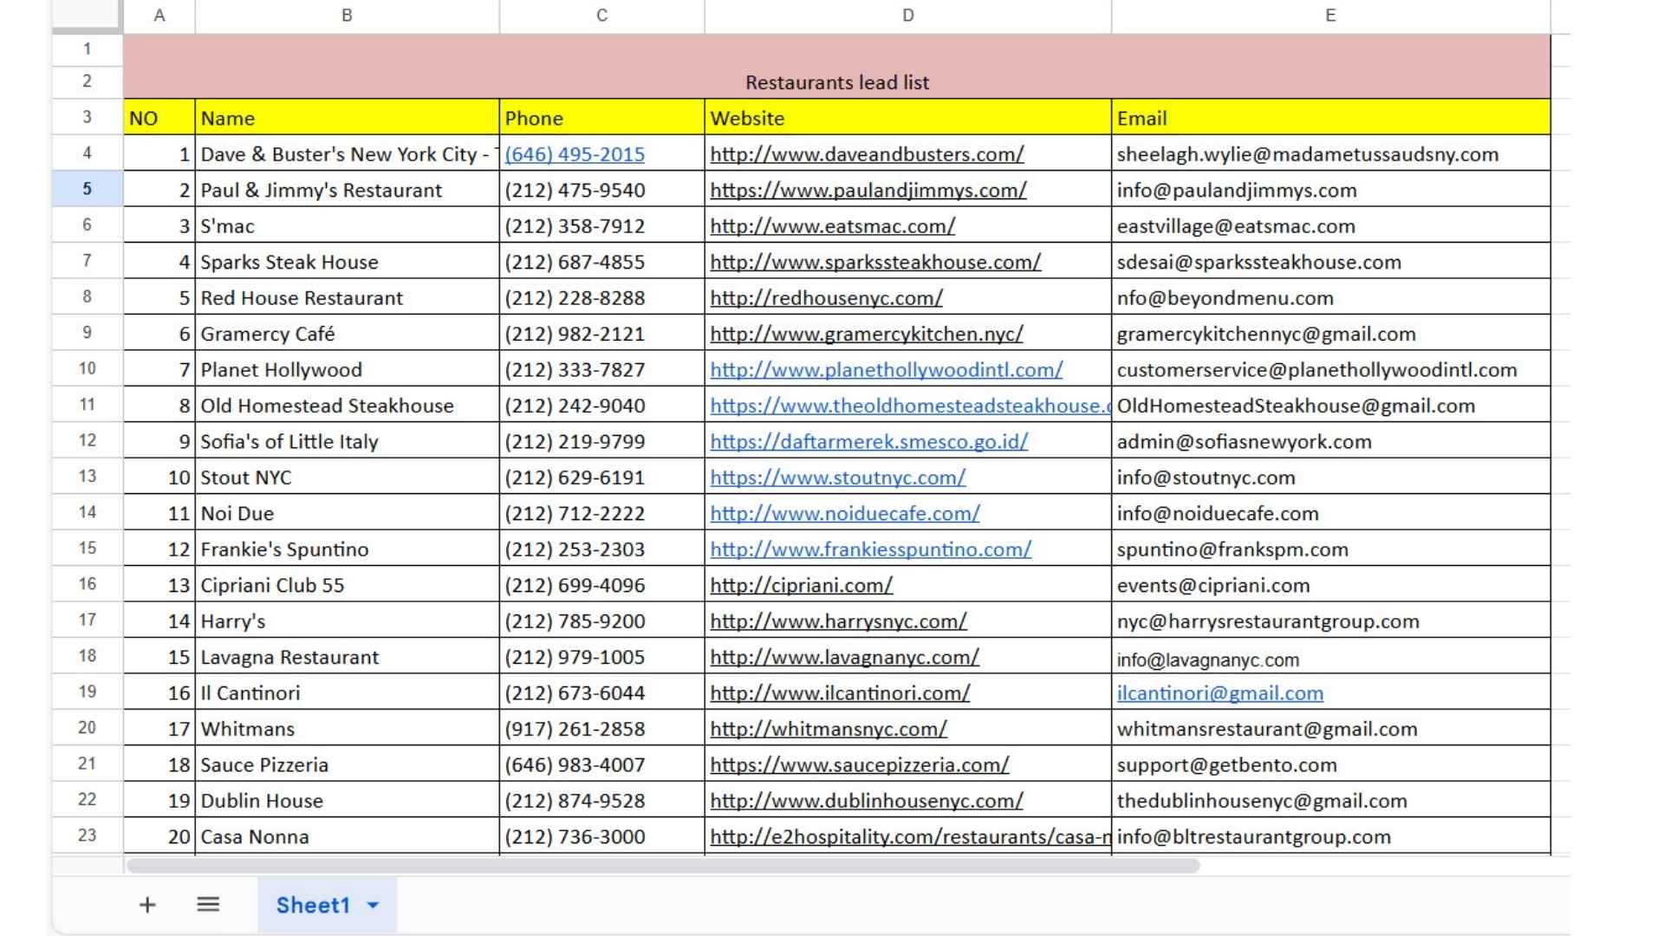Click the Stout NYC website link
1664x936 pixels.
837,478
